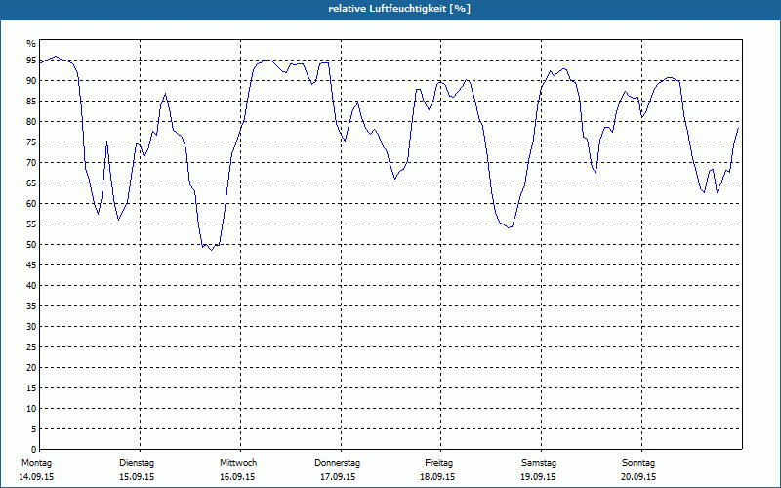The height and width of the screenshot is (488, 781).
Task: Click the 'Sonntag' day label
Action: click(x=638, y=463)
